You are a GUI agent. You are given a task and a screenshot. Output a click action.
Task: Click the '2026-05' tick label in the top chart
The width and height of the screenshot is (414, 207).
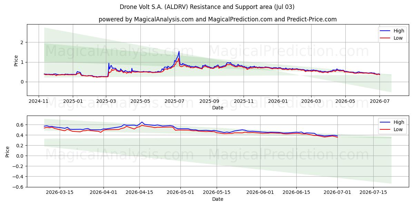(345, 101)
